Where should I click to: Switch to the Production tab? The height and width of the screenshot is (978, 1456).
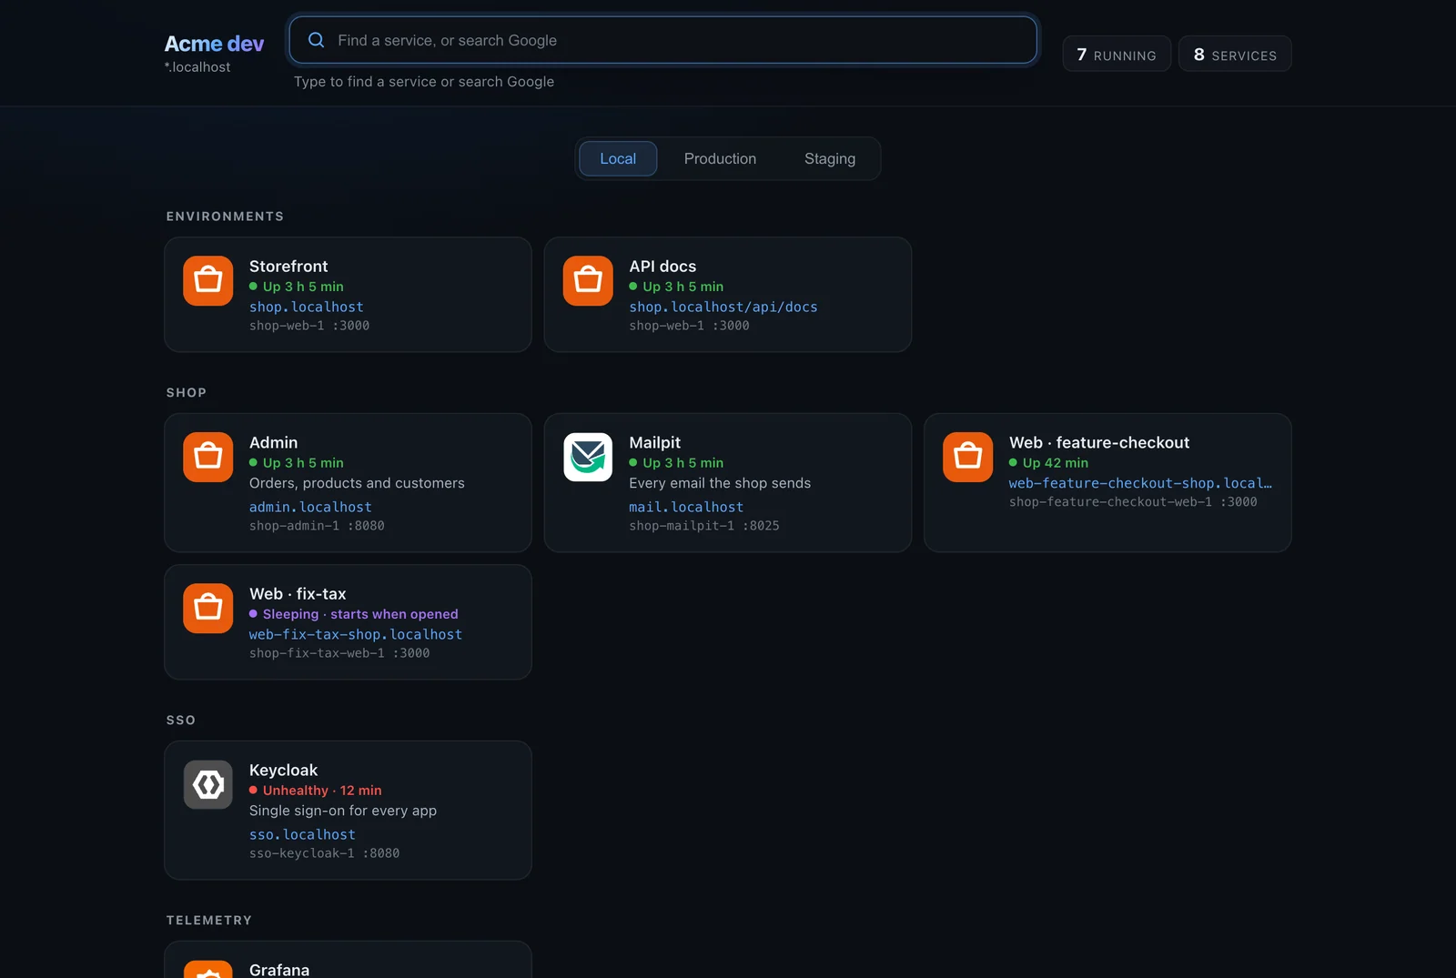click(720, 158)
